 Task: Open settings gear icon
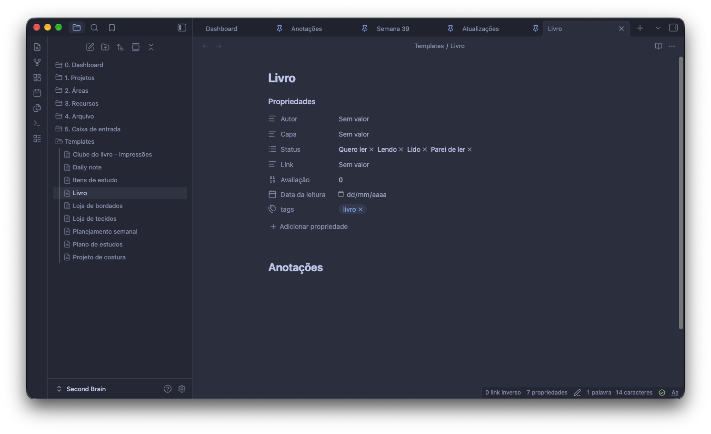[182, 389]
